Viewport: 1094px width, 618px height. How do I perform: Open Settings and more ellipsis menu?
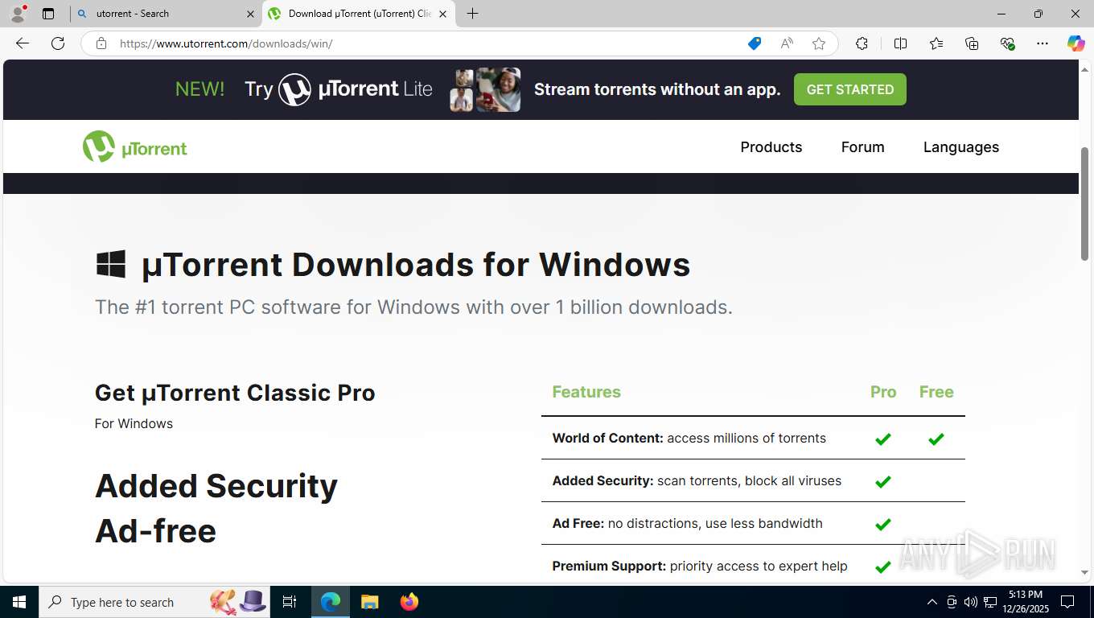[x=1043, y=43]
